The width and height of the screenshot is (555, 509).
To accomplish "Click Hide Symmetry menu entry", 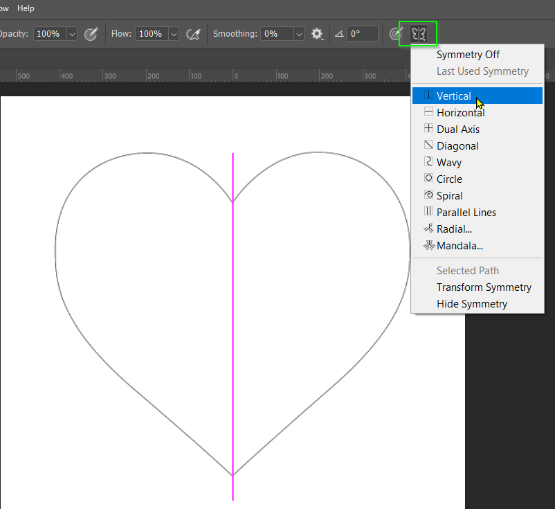I will click(471, 304).
